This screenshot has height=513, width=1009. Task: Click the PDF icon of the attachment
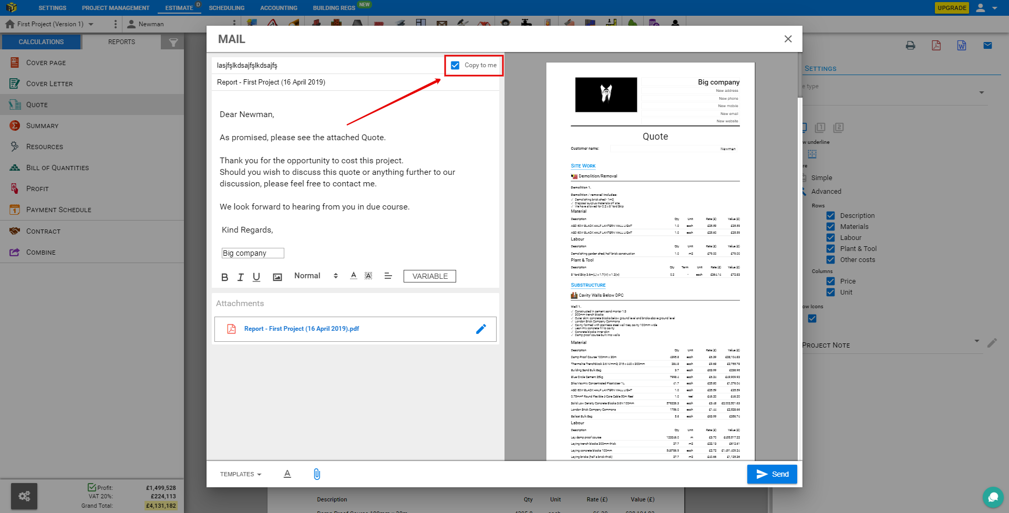pos(231,329)
